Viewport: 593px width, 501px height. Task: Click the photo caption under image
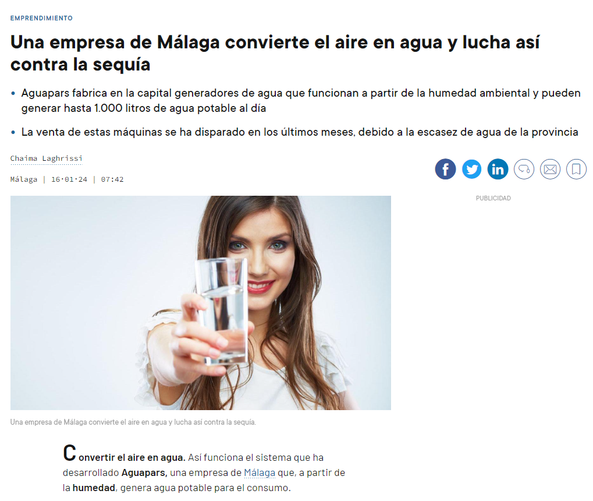click(x=133, y=422)
